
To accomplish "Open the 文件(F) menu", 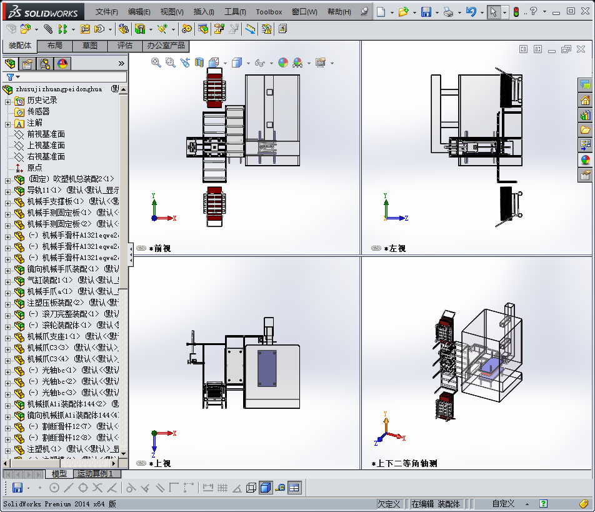I will [107, 12].
